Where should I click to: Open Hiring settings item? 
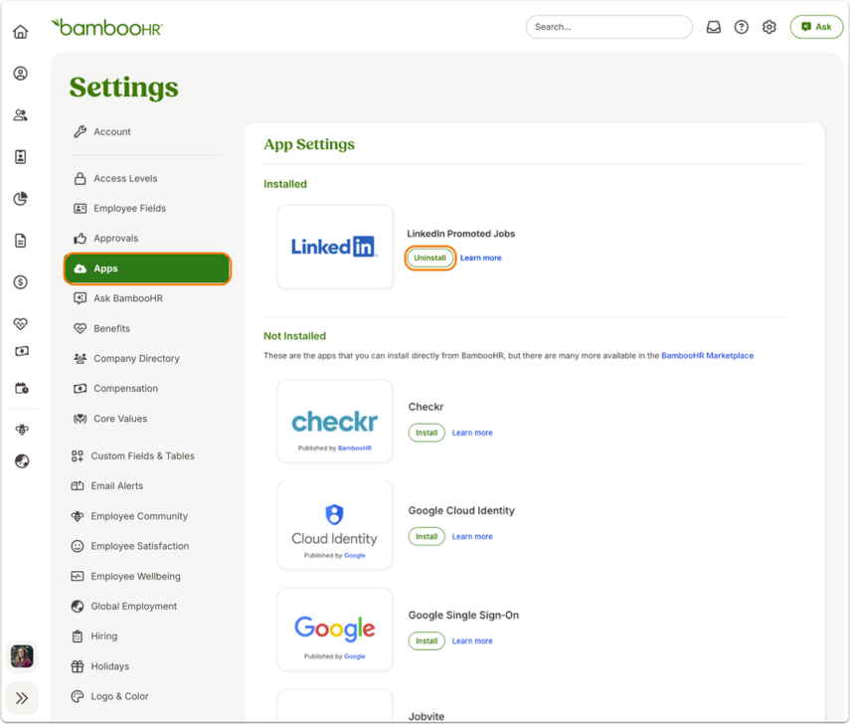click(x=94, y=636)
